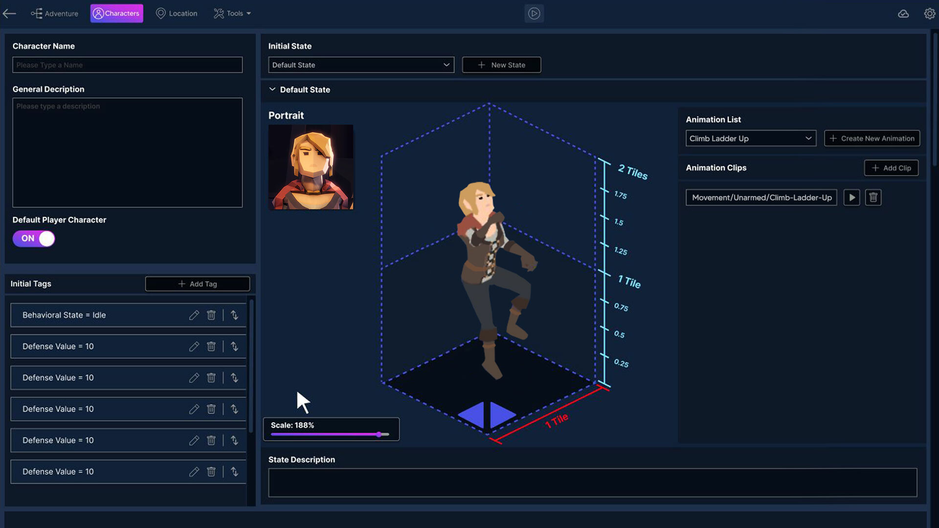Disable the Default Player Character toggle
The height and width of the screenshot is (528, 939).
point(33,239)
